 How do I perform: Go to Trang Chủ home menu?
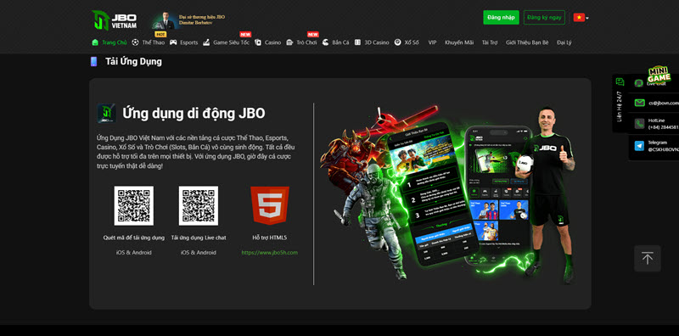(109, 42)
